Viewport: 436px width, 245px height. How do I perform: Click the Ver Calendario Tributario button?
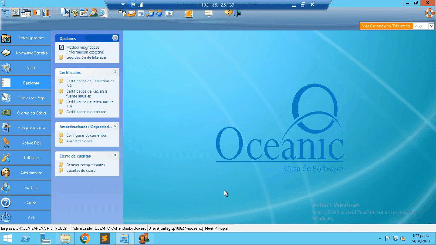coord(386,26)
